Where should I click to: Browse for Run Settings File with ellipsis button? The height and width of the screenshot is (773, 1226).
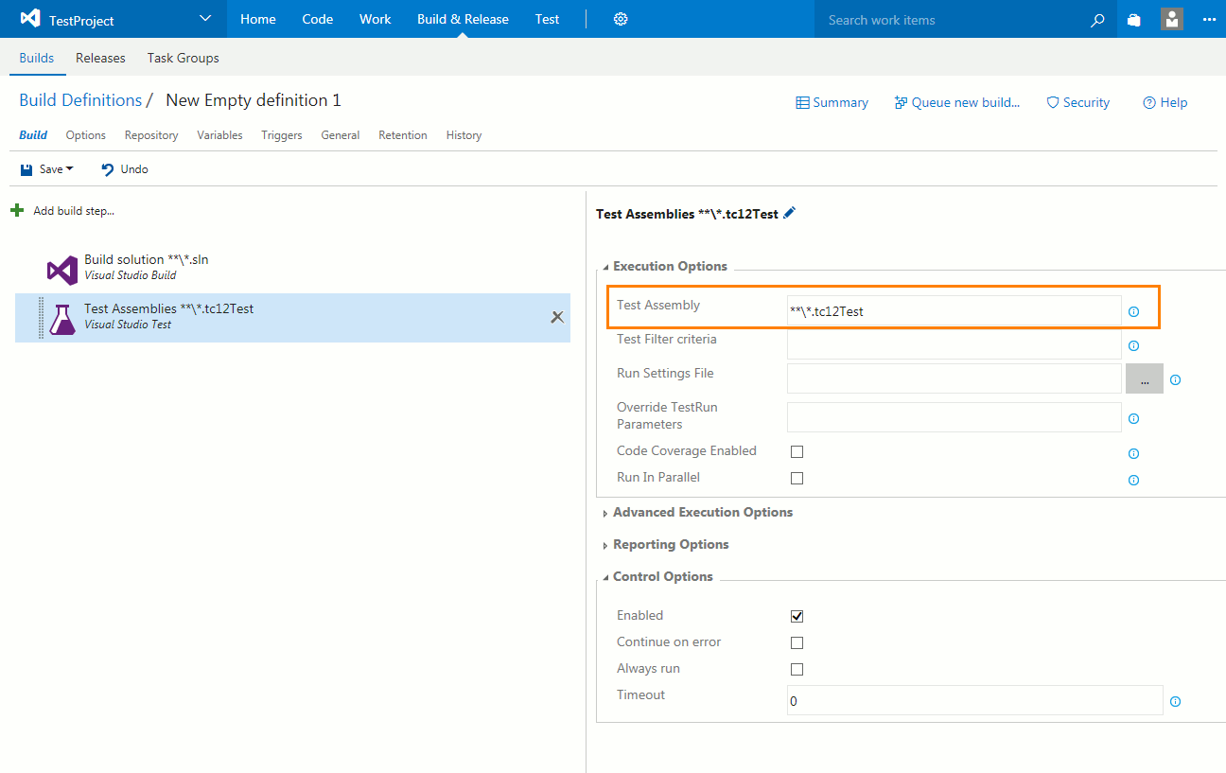[1144, 379]
